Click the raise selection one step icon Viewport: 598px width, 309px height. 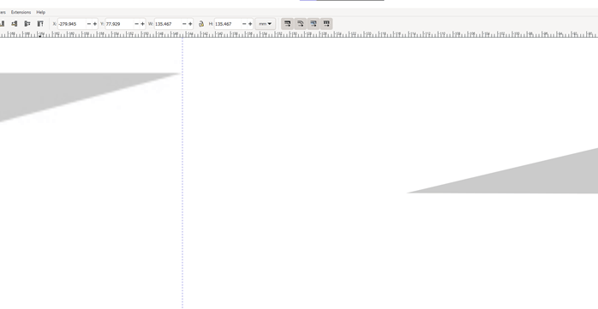(27, 24)
